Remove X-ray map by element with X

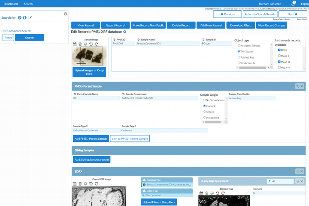point(302,181)
